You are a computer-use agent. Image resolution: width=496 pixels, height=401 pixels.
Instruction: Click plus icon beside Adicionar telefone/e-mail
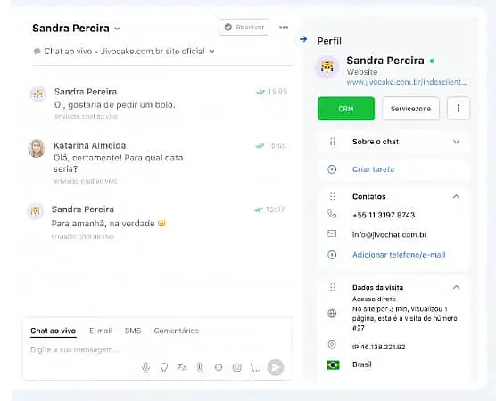[x=332, y=255]
